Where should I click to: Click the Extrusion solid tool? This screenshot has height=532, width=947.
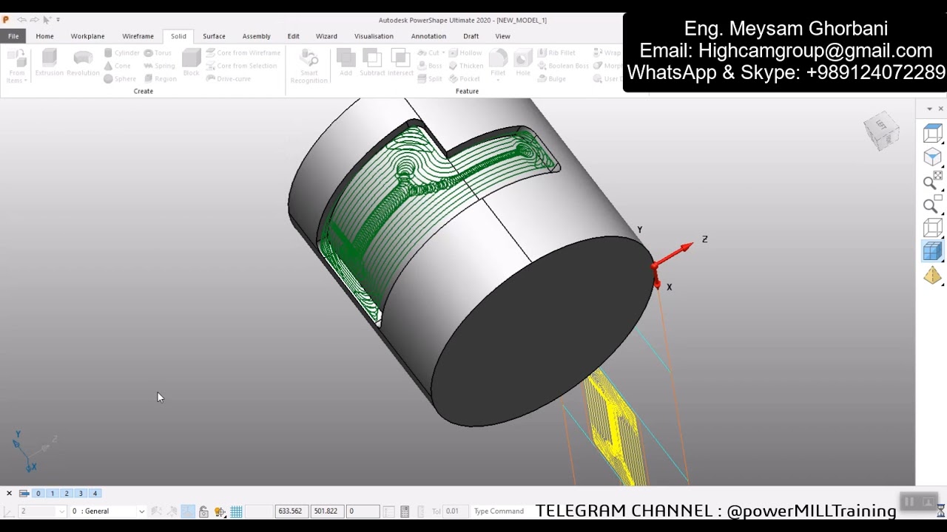[x=50, y=63]
